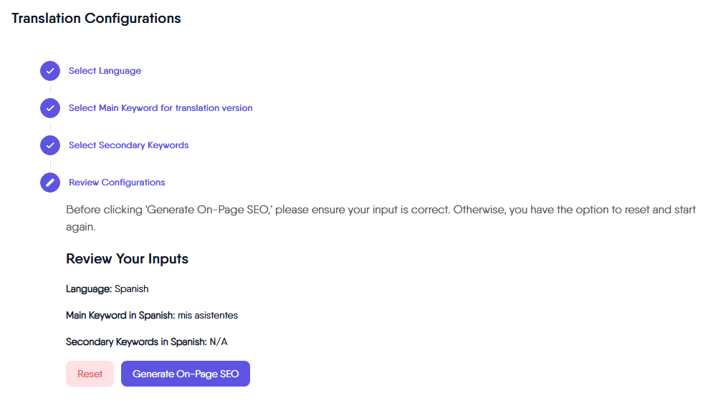Viewport: 723px width, 408px height.
Task: Click the pencil icon for Review Configurations
Action: 50,183
